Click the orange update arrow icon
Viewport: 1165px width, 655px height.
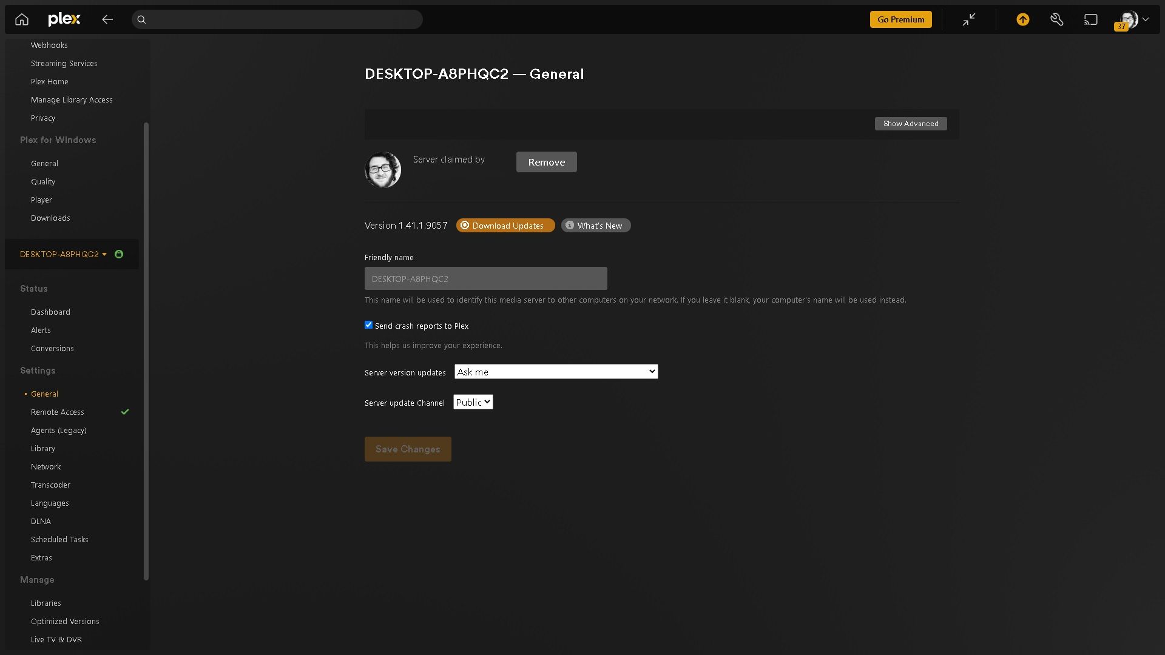[x=1022, y=19]
